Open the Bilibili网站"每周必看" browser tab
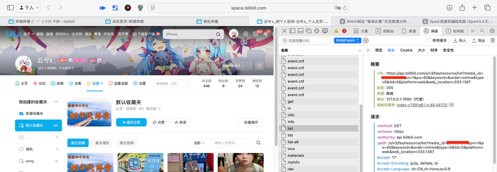Image resolution: width=497 pixels, height=172 pixels. (373, 21)
